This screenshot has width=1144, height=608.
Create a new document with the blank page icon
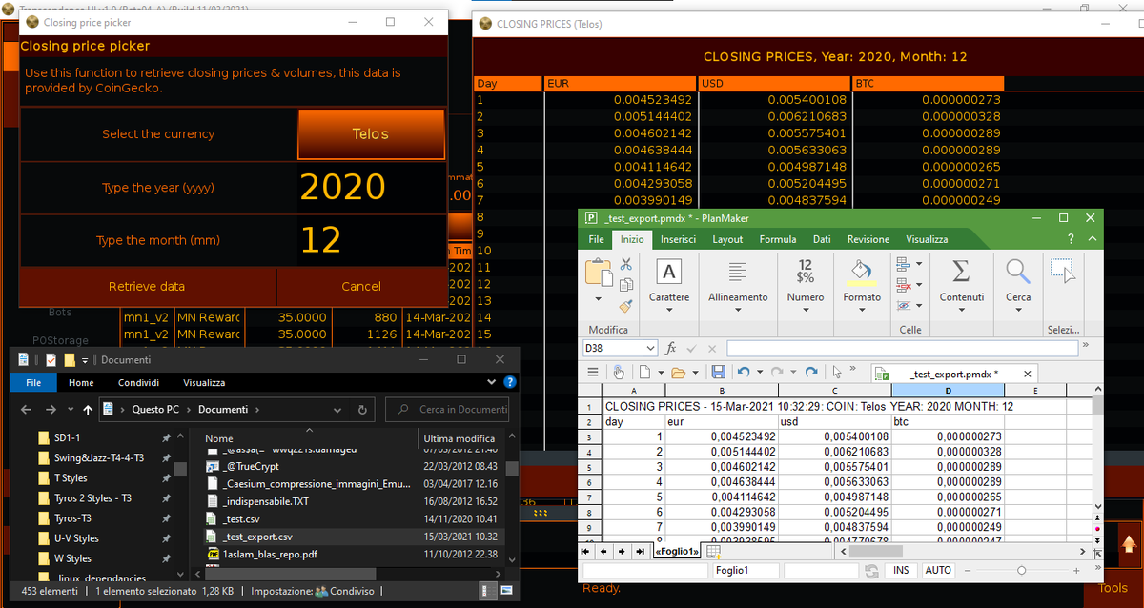[646, 372]
